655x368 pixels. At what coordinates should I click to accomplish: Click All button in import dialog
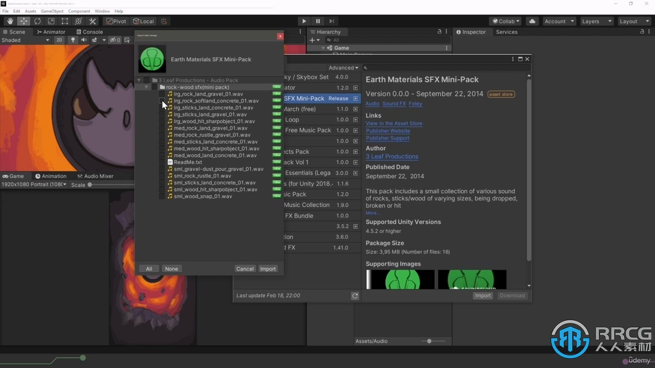pos(149,269)
